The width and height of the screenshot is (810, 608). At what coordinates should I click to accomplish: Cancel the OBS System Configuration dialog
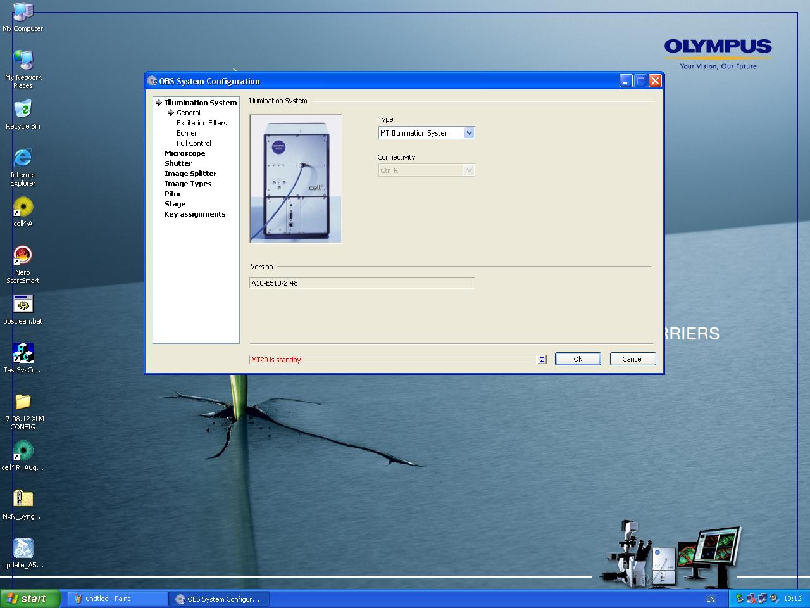coord(632,358)
